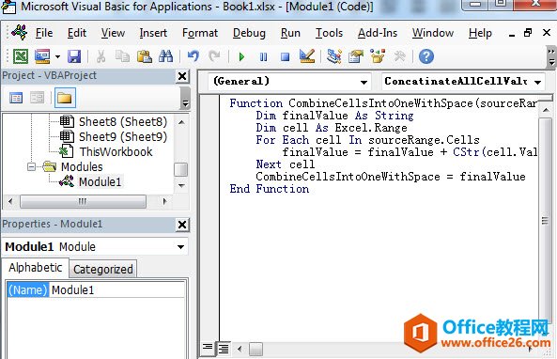Collapse the Modules folder tree node
557x359 pixels.
point(32,166)
